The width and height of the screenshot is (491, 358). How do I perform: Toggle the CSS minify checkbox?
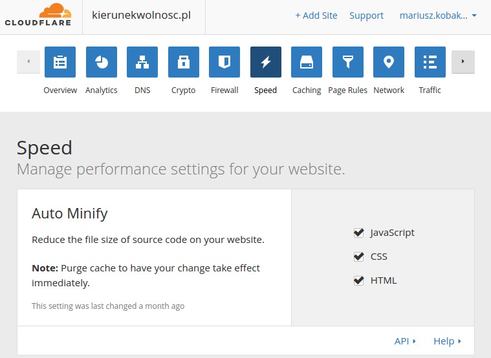click(x=358, y=257)
